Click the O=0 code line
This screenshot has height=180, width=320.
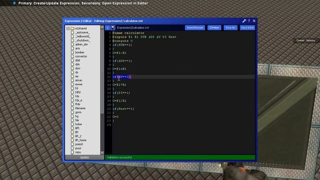[x=115, y=116]
